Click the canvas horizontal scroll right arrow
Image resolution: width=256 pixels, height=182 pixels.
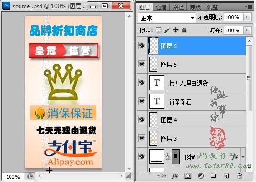(x=121, y=176)
